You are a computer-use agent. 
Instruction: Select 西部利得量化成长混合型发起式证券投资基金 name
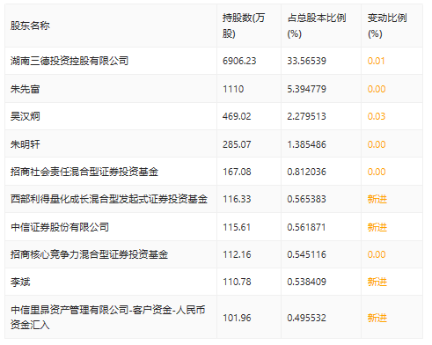(x=109, y=199)
